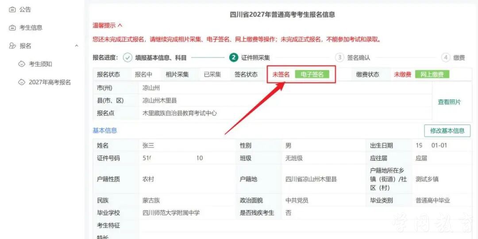478x239 pixels.
Task: Click step 4 circle for 缴费
Action: [445, 57]
